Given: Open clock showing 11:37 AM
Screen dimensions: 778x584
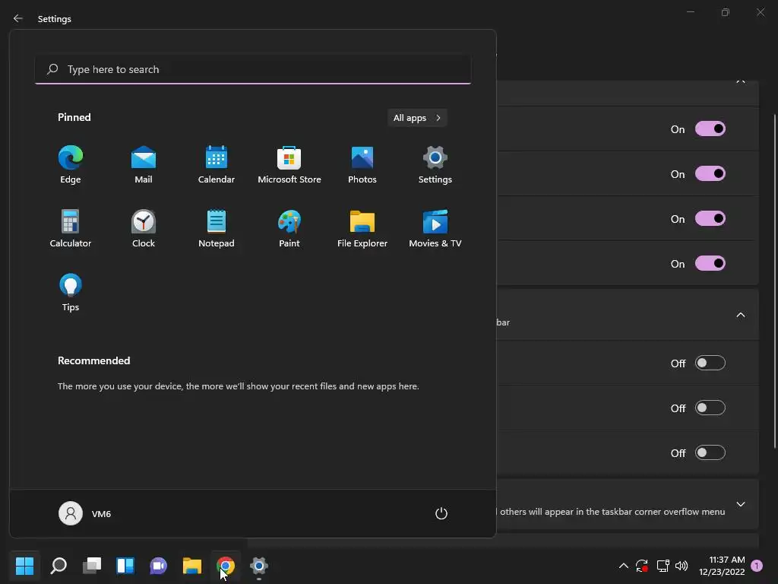Looking at the screenshot, I should click(722, 566).
